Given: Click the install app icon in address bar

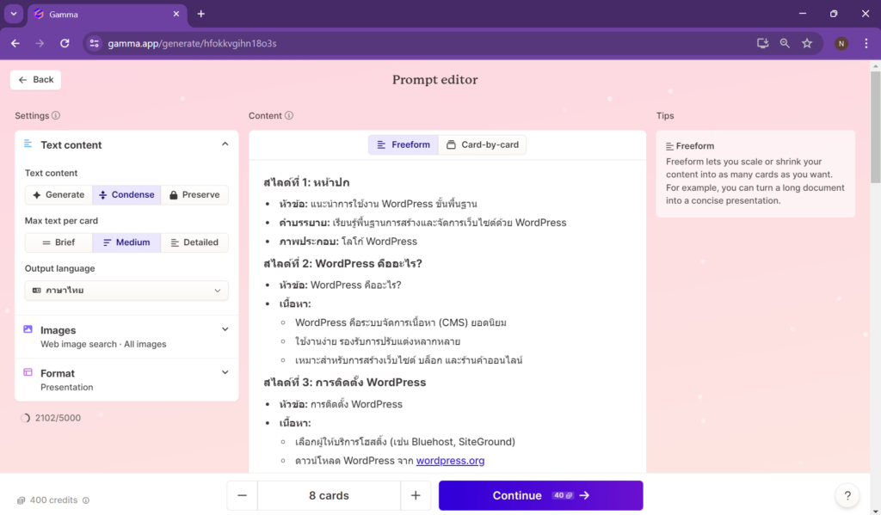Looking at the screenshot, I should pyautogui.click(x=762, y=43).
